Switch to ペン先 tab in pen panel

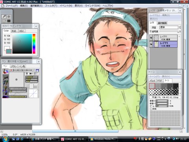tap(22, 66)
